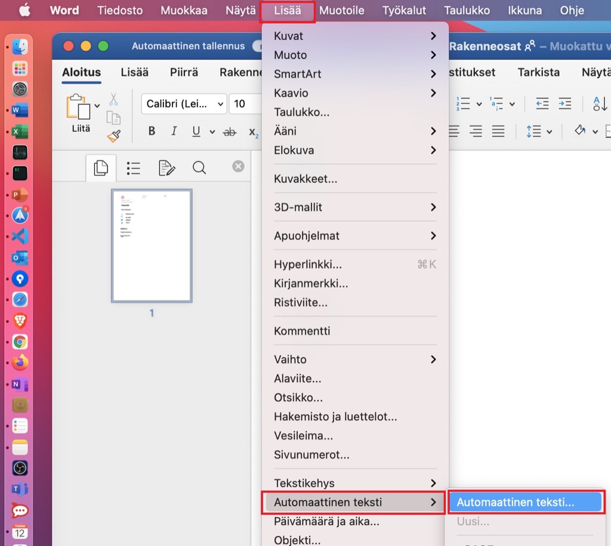Open the Apple menu
This screenshot has width=611, height=546.
click(25, 10)
